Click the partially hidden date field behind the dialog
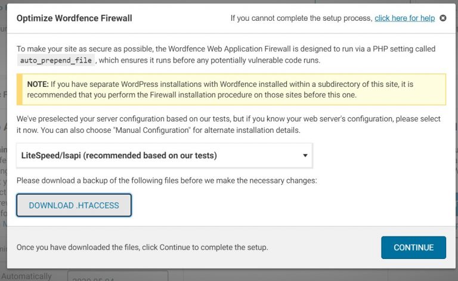The width and height of the screenshot is (458, 281). tap(117, 276)
